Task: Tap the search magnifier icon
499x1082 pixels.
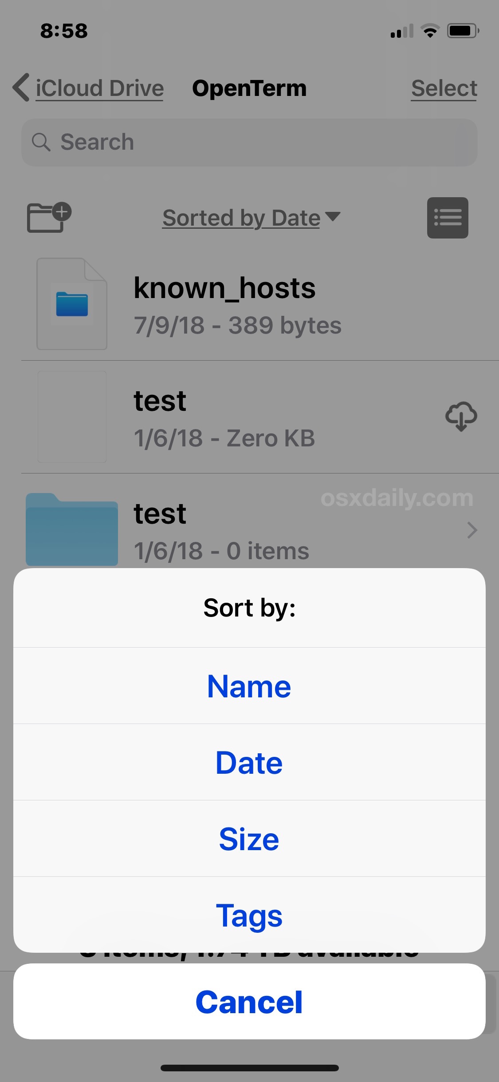Action: coord(42,142)
